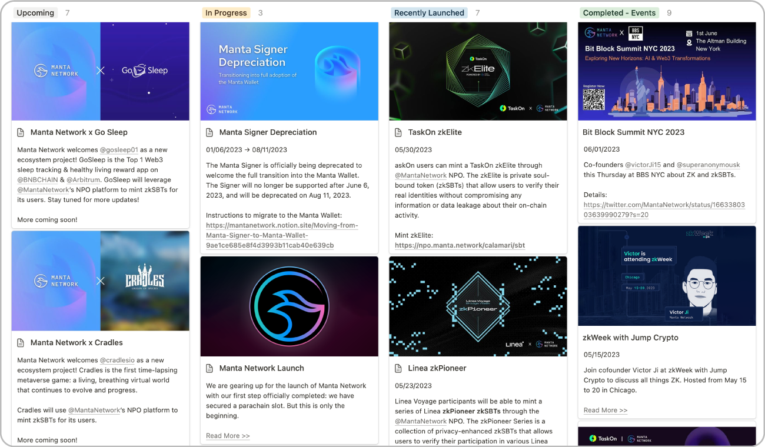Click @MantaNetwork mention in TaskOn zkElite card
765x447 pixels.
(421, 175)
